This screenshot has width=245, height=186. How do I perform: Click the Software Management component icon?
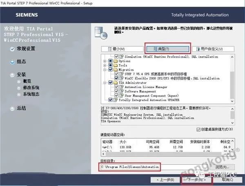click(121, 91)
